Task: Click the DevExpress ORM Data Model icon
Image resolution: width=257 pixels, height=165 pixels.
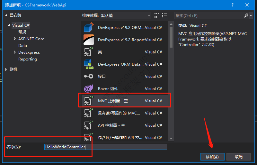Action: [89, 64]
